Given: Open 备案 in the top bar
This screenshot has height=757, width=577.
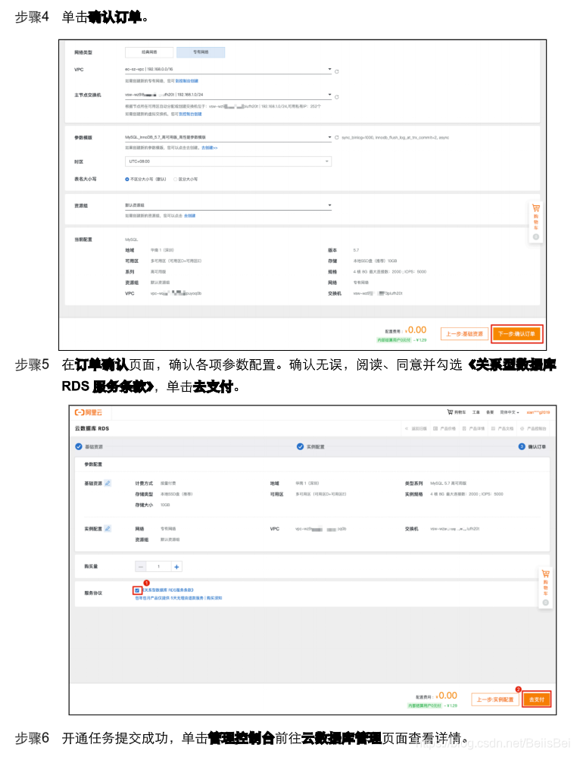Looking at the screenshot, I should click(x=490, y=412).
